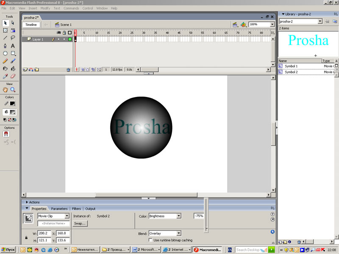Delete layer with timeline trash icon
The image size is (339, 254).
tap(68, 69)
